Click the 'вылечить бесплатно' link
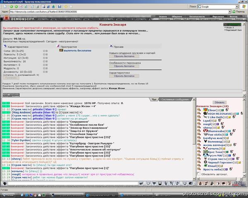 (78, 50)
